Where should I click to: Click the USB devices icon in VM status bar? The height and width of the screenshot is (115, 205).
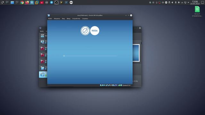tap(109, 85)
